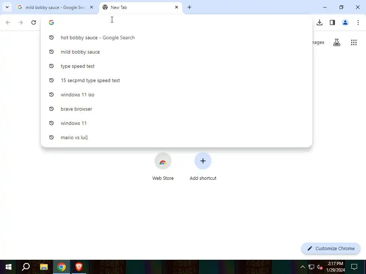Show hidden system tray icons
The height and width of the screenshot is (274, 366).
[x=302, y=267]
